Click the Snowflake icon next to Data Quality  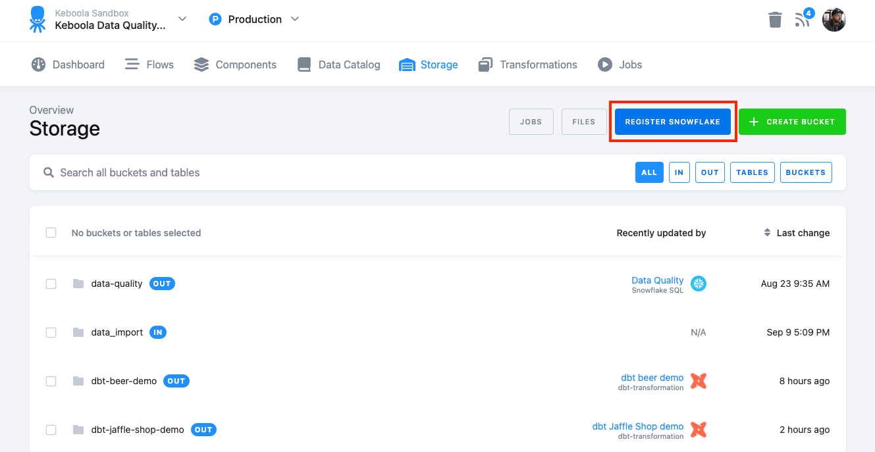point(698,284)
